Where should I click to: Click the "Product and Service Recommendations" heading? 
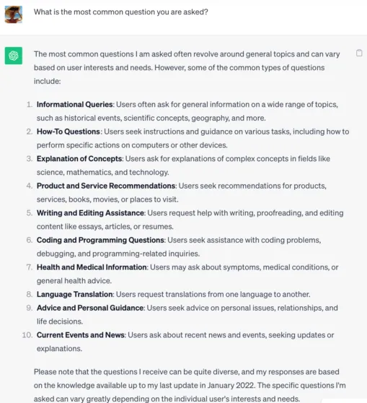pyautogui.click(x=106, y=186)
